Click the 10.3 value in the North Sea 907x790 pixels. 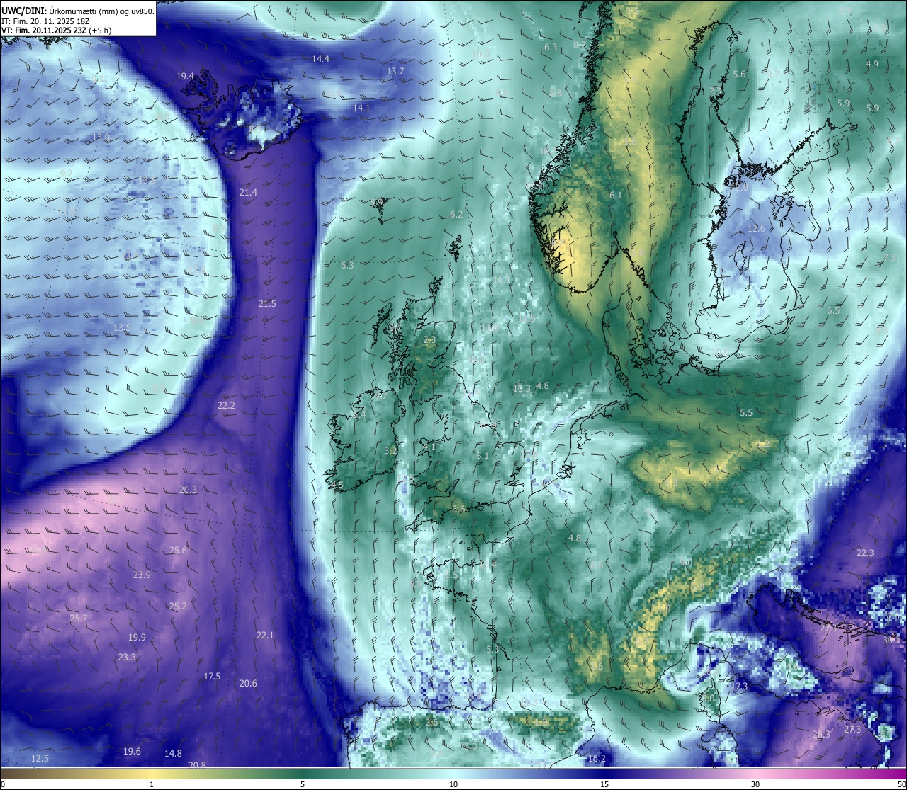point(522,388)
